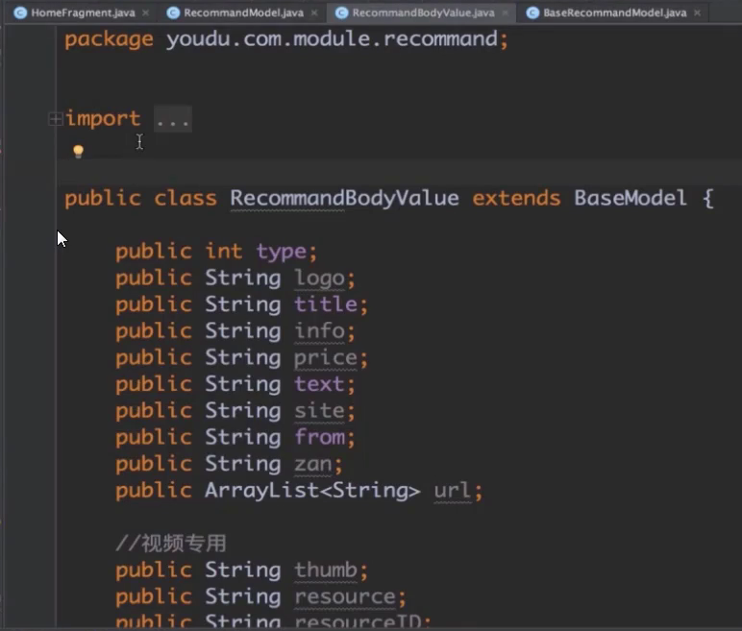742x631 pixels.
Task: Click the BaseModel superclass name
Action: [x=631, y=199]
